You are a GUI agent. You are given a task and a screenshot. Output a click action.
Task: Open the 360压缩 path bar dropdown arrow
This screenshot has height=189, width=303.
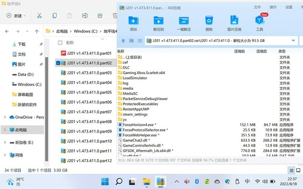click(293, 40)
